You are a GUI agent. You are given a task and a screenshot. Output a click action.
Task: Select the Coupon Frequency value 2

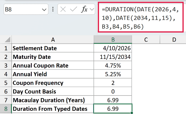click(113, 83)
